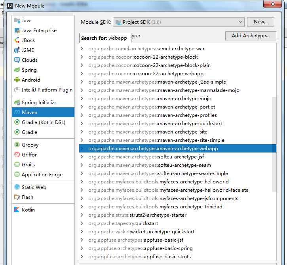Click the Grails icon
Screen dimensions: 287x265
click(17, 165)
